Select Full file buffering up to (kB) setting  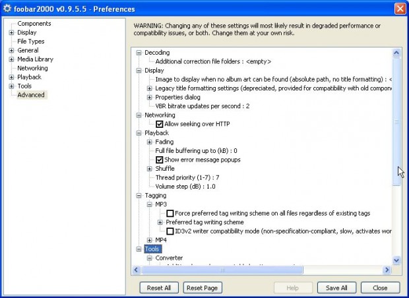[196, 151]
